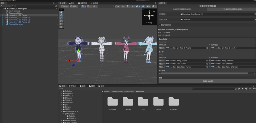Viewport: 256px width, 123px height.
Task: Select the Hand view tool
Action: 61,12
